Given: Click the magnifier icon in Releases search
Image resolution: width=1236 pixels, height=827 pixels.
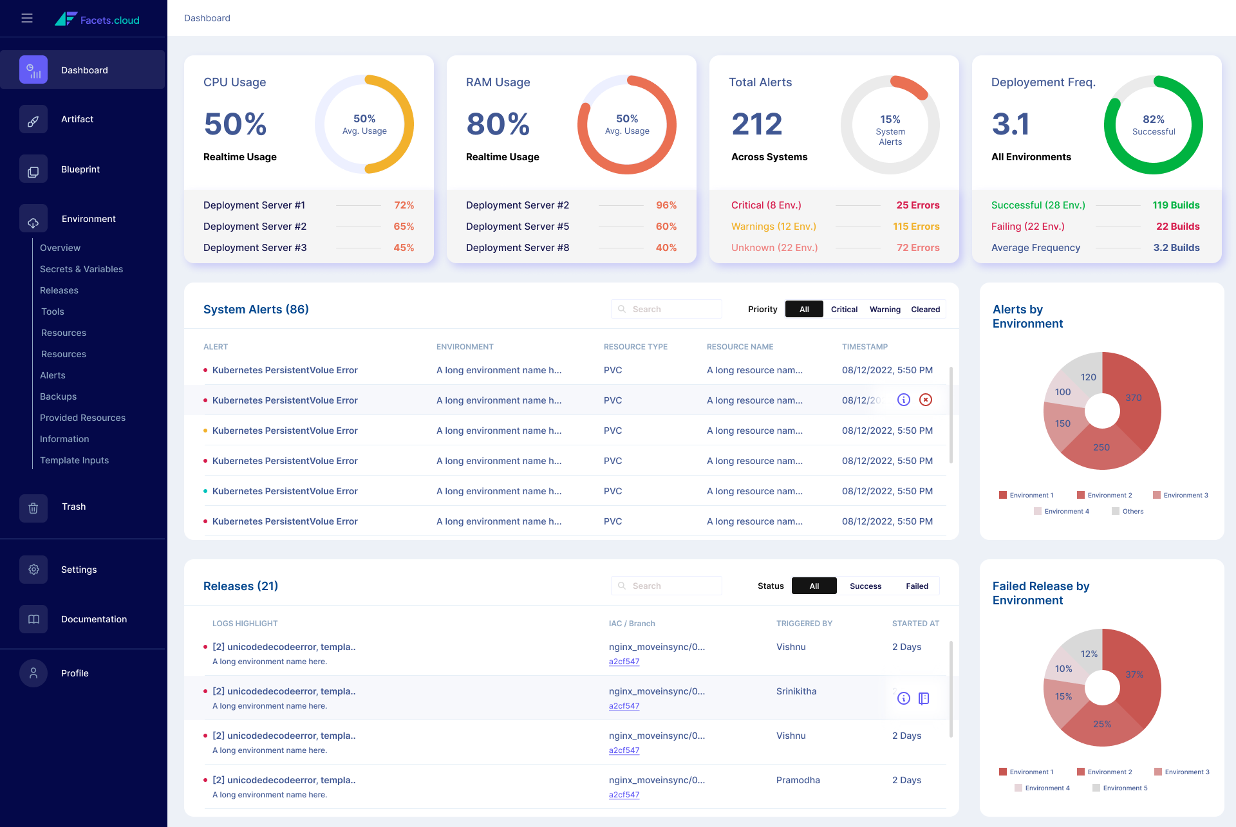Looking at the screenshot, I should tap(622, 586).
